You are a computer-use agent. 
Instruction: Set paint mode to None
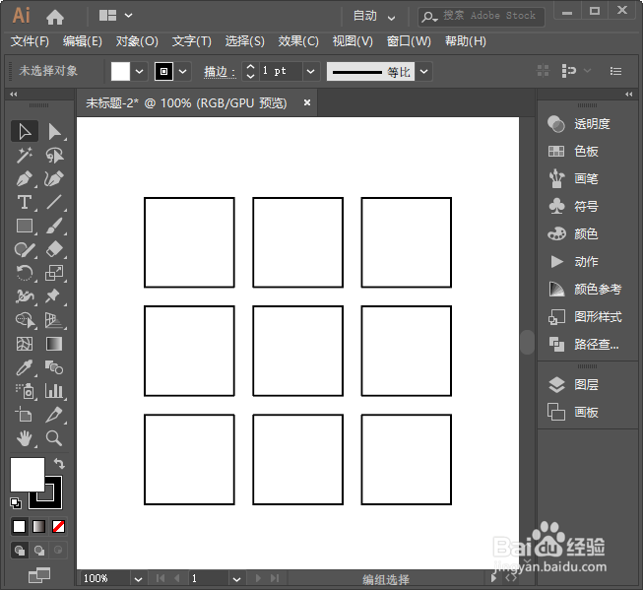coord(59,526)
